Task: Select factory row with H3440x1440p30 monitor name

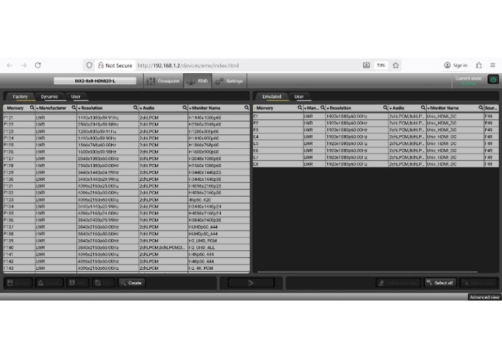Action: pos(126,179)
